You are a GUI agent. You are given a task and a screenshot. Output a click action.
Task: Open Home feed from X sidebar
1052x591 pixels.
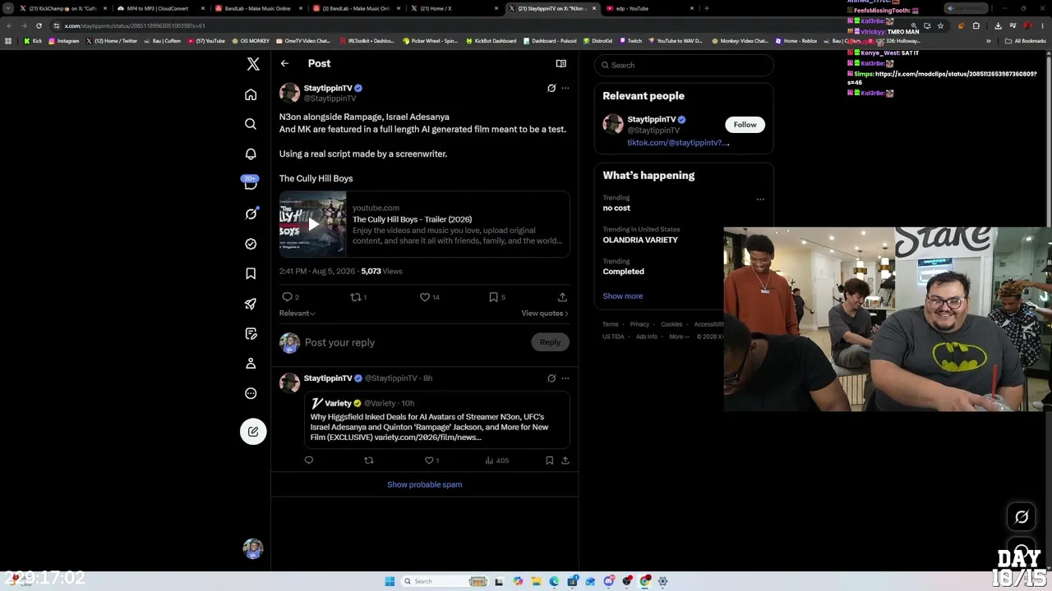pos(251,94)
